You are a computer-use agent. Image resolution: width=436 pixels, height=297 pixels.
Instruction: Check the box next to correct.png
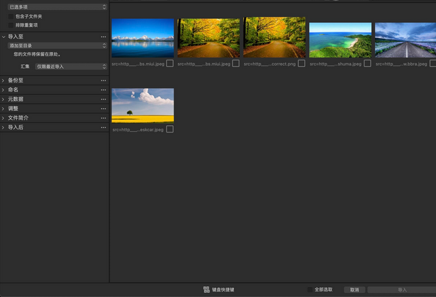point(301,64)
